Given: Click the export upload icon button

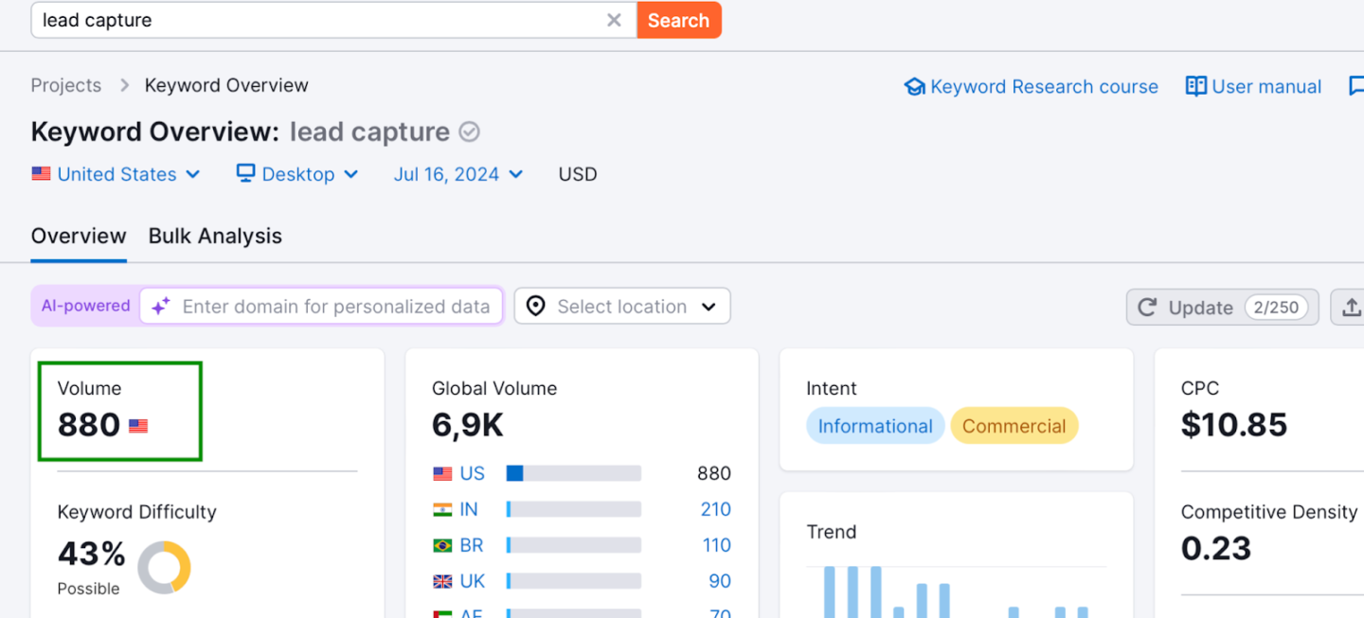Looking at the screenshot, I should pyautogui.click(x=1351, y=307).
